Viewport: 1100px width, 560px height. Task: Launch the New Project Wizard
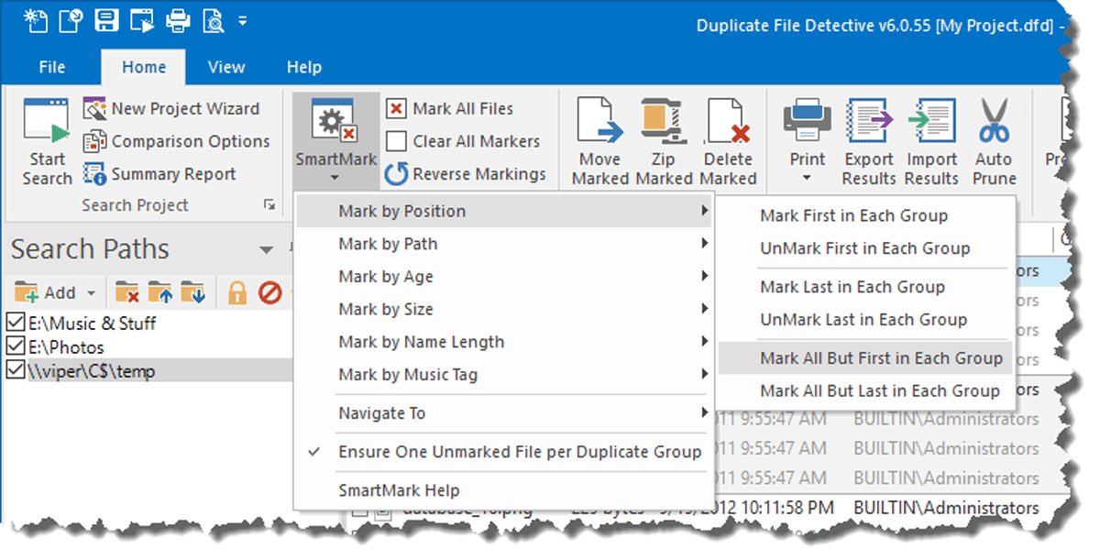(171, 109)
